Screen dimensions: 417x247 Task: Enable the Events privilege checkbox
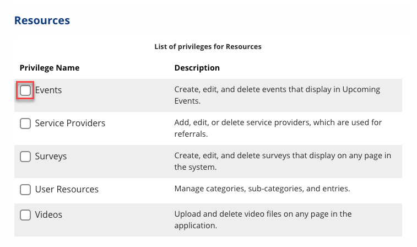[25, 90]
